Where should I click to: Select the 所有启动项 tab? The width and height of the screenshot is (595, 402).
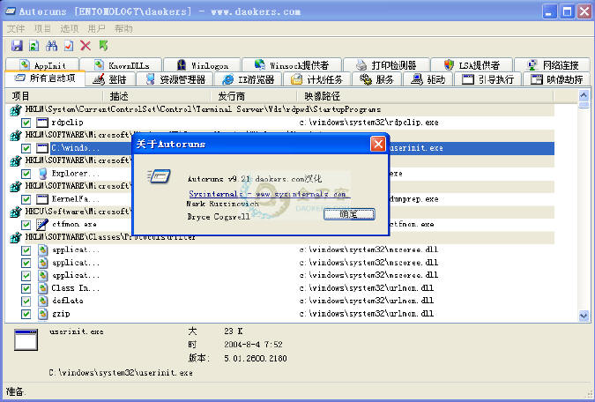coord(45,78)
